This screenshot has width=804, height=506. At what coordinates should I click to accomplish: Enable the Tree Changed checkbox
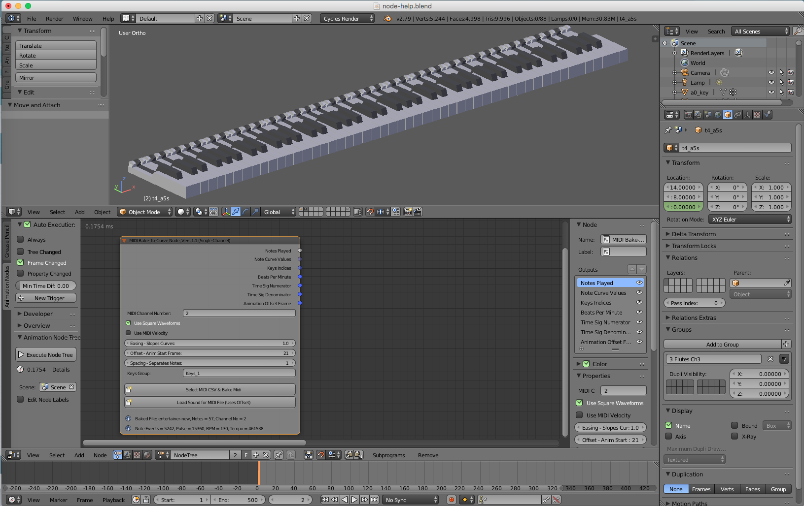click(x=21, y=252)
